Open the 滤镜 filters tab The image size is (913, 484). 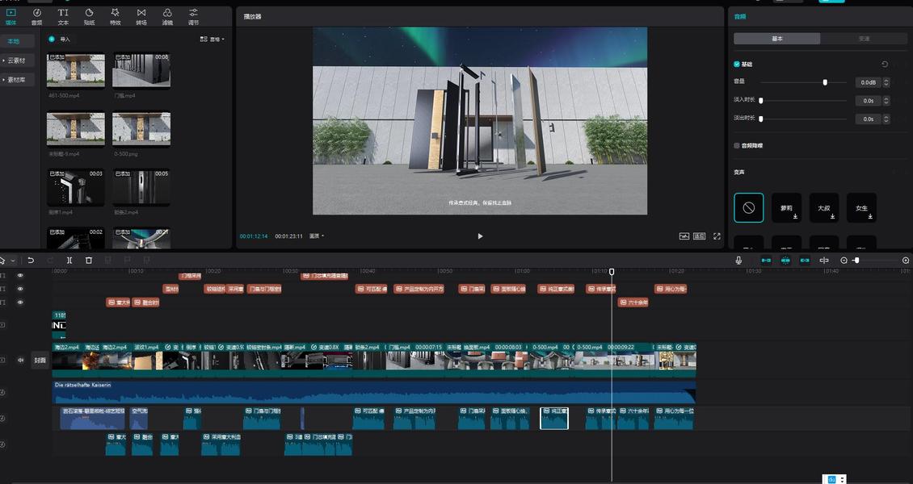click(x=167, y=17)
